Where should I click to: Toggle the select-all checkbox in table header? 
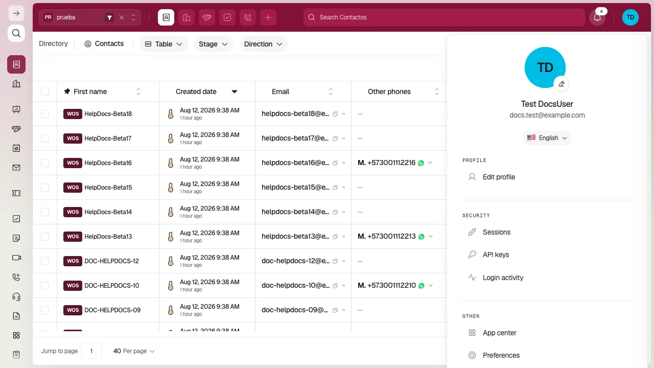tap(45, 91)
